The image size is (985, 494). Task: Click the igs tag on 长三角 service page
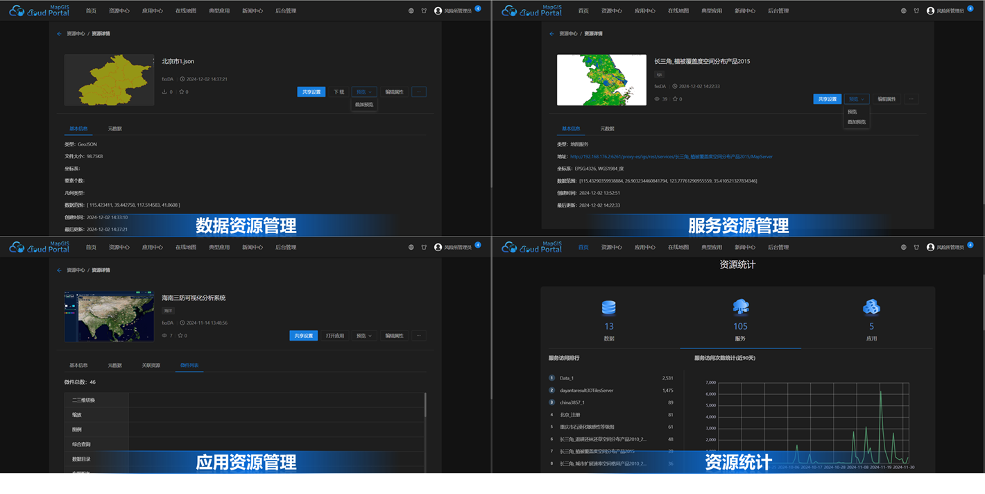coord(659,74)
